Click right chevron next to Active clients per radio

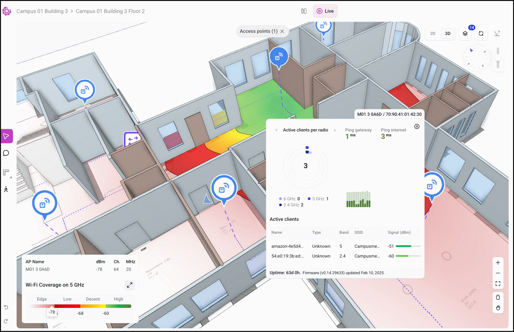pos(335,130)
